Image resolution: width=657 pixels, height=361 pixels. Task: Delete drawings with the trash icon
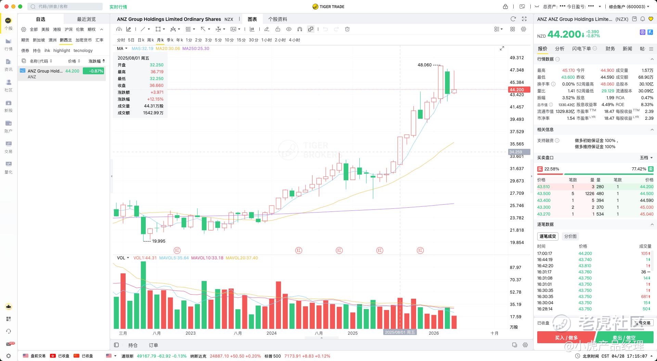[347, 29]
